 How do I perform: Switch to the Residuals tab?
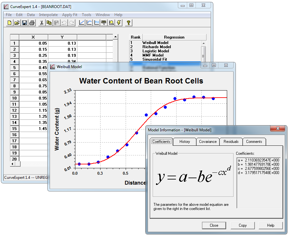[x=231, y=142]
